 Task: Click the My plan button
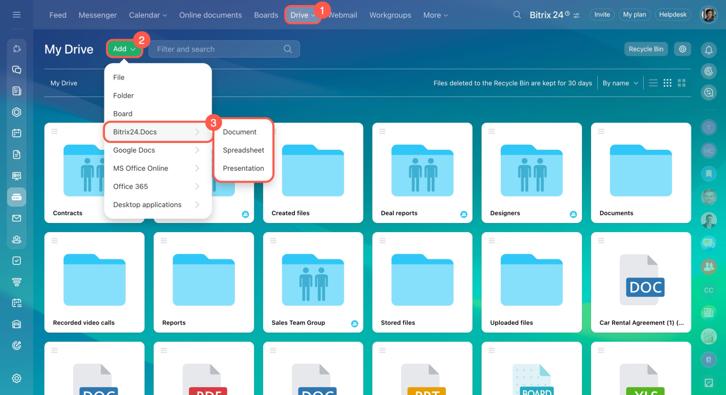coord(635,15)
